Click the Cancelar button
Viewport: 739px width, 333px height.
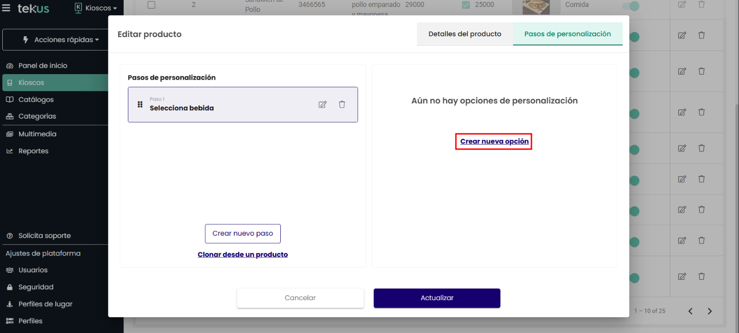300,298
